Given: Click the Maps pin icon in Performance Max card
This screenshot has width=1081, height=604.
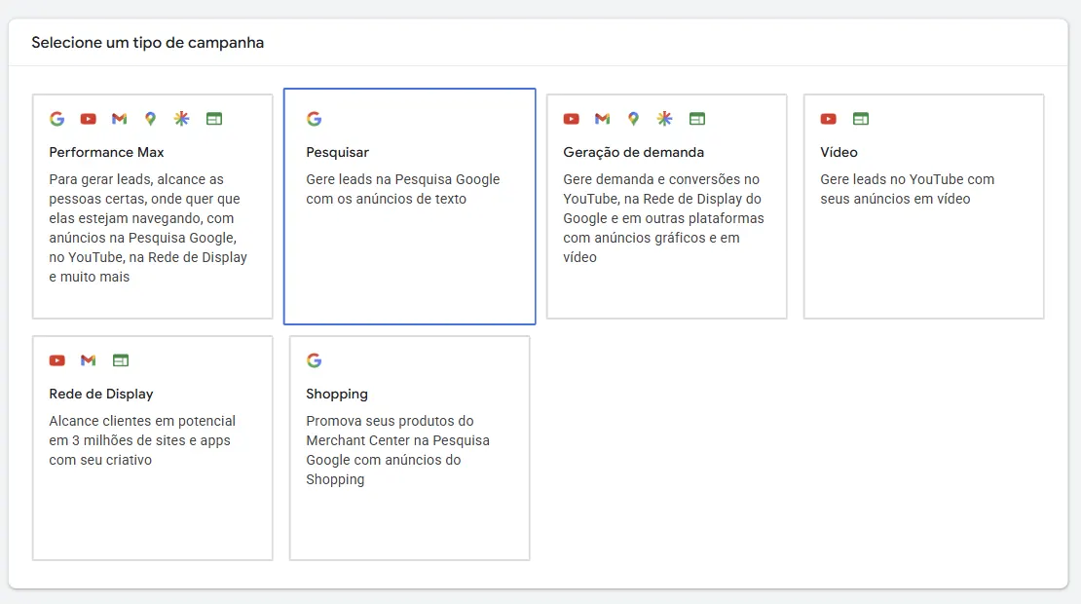Looking at the screenshot, I should pos(150,119).
